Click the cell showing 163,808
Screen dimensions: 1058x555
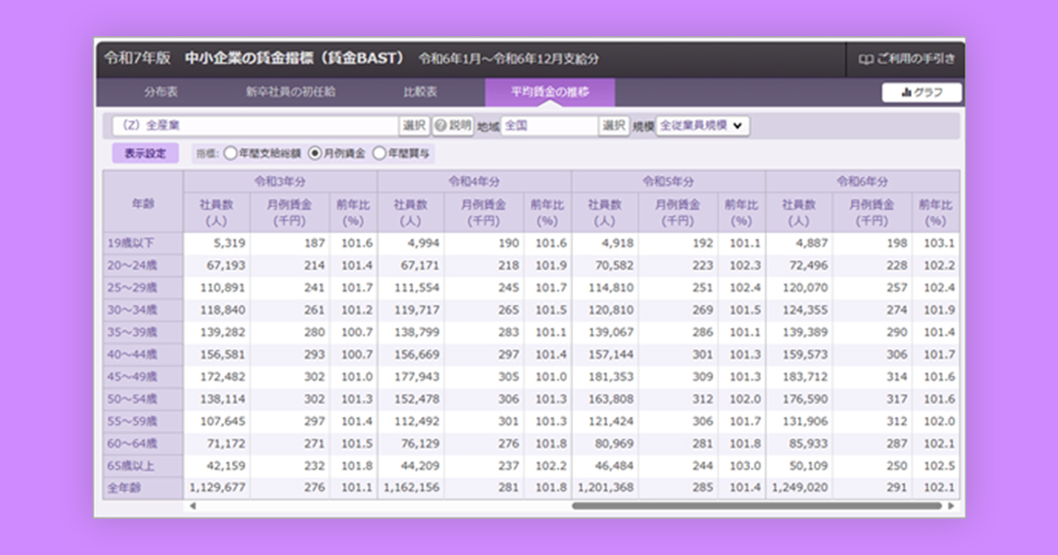(x=605, y=399)
